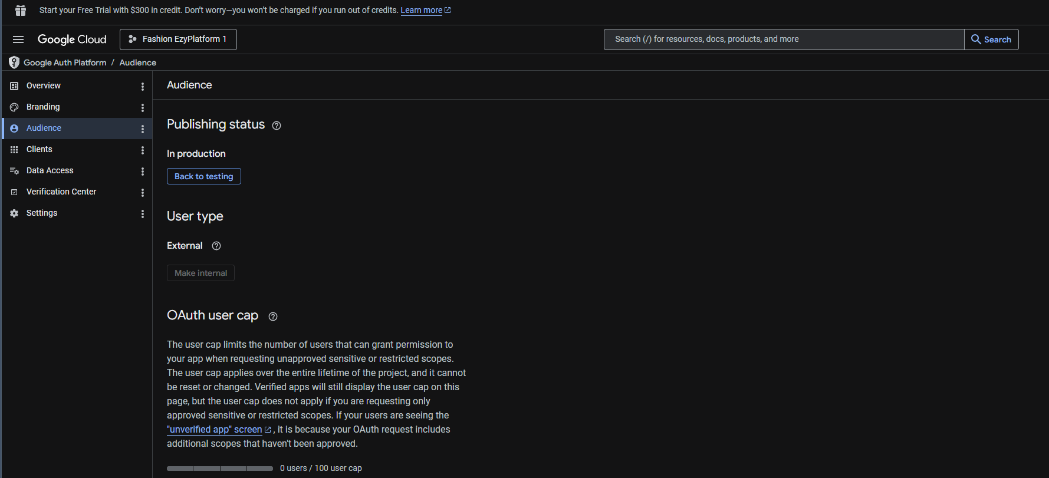Open Verification Center from the sidebar
Image resolution: width=1049 pixels, height=478 pixels.
(x=61, y=192)
